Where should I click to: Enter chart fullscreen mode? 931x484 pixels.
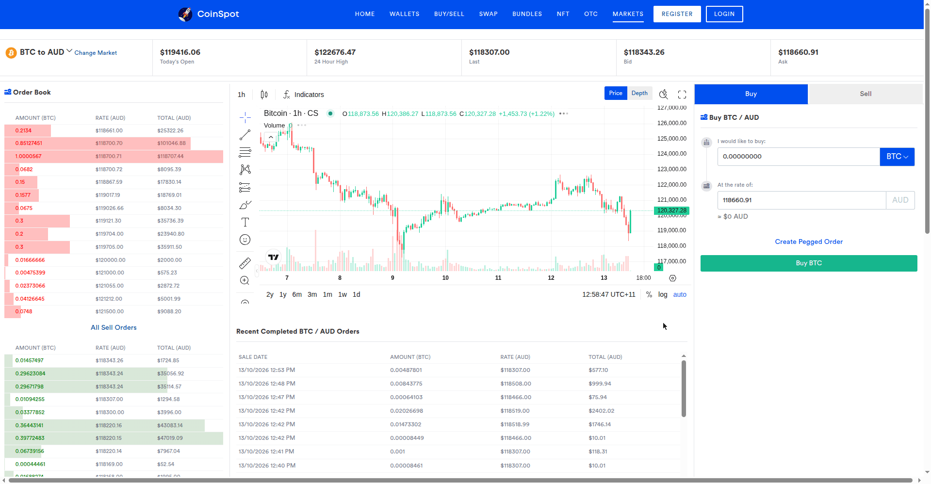(682, 95)
